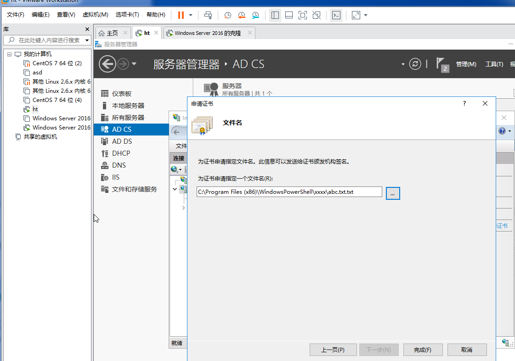Image resolution: width=515 pixels, height=361 pixels.
Task: Go back in Server Manager
Action: tap(108, 64)
